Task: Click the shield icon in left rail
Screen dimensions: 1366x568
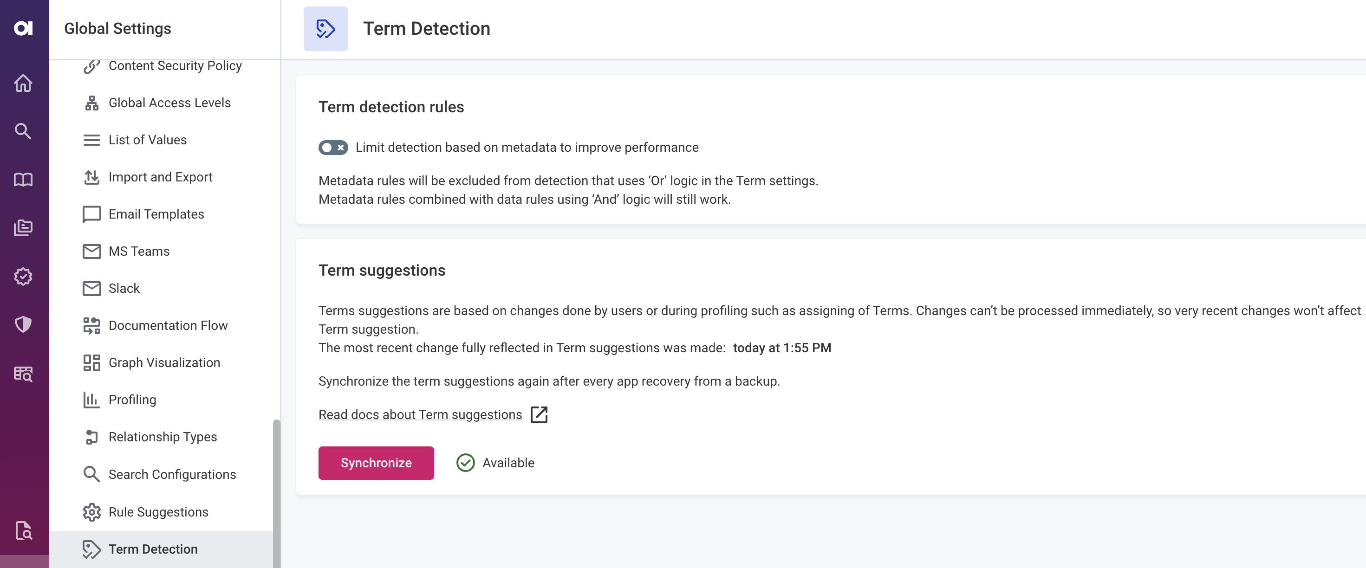Action: pyautogui.click(x=23, y=324)
